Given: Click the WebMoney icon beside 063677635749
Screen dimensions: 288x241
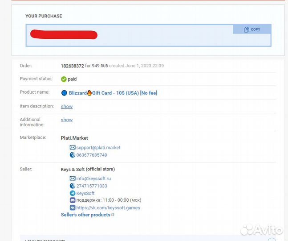Looking at the screenshot, I should pos(73,155).
